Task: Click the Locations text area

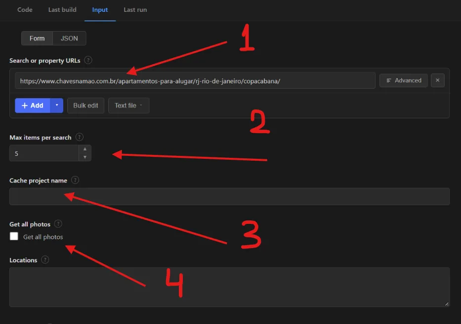Action: click(x=230, y=287)
